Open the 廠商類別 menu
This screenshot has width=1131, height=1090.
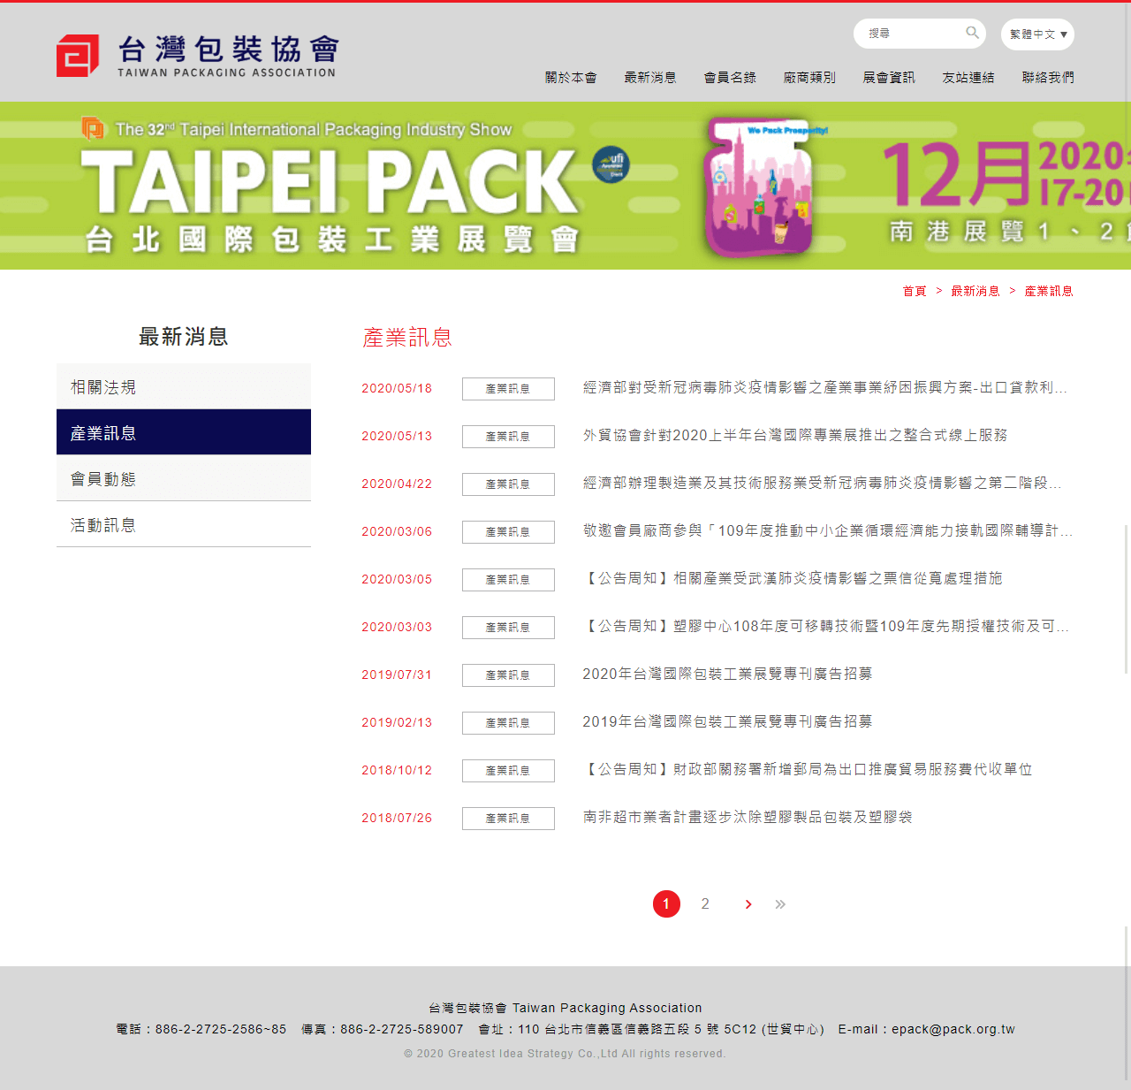pyautogui.click(x=809, y=78)
